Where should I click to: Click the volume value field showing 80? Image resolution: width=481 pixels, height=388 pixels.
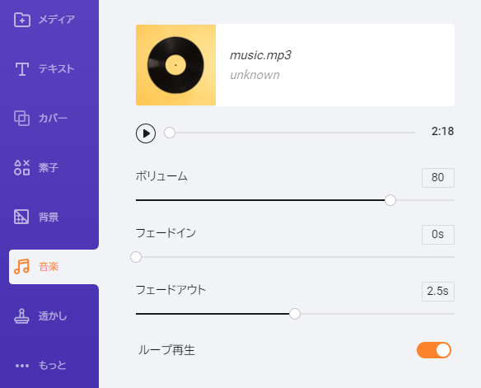pyautogui.click(x=438, y=178)
